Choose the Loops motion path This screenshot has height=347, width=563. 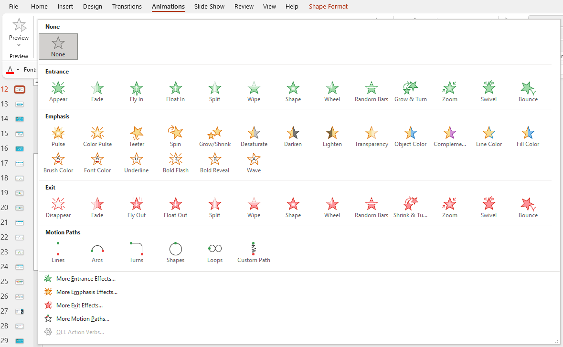tap(214, 252)
